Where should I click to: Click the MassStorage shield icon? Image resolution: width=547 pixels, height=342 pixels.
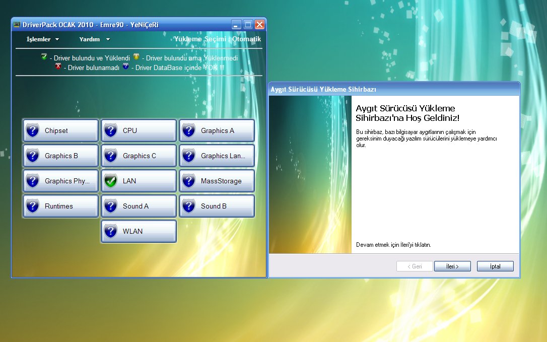coord(189,181)
